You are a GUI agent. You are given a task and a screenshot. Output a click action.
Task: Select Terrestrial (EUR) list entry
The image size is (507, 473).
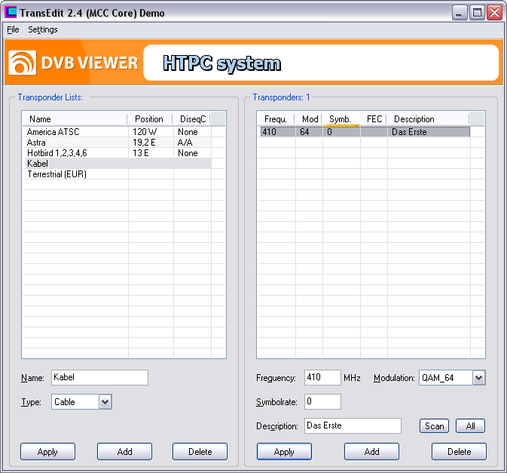(x=57, y=174)
